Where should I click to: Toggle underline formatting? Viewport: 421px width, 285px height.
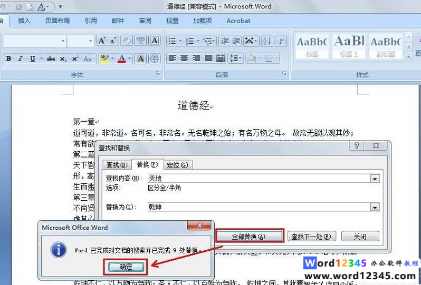coord(33,58)
